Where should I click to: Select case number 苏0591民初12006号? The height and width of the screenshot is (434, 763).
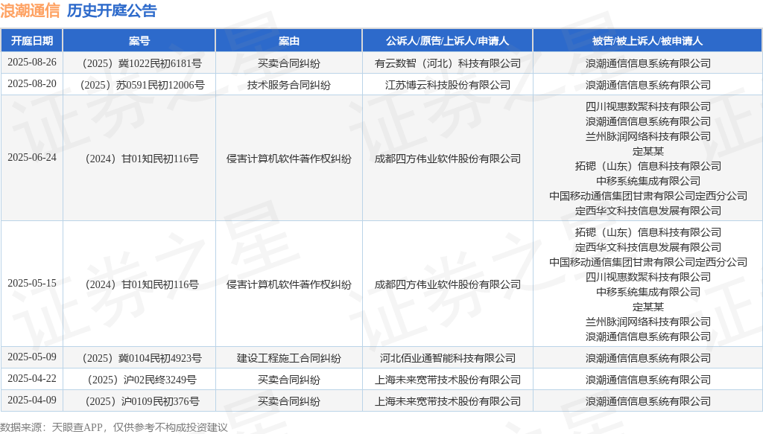(139, 85)
